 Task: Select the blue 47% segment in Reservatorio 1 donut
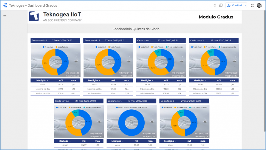65,61
